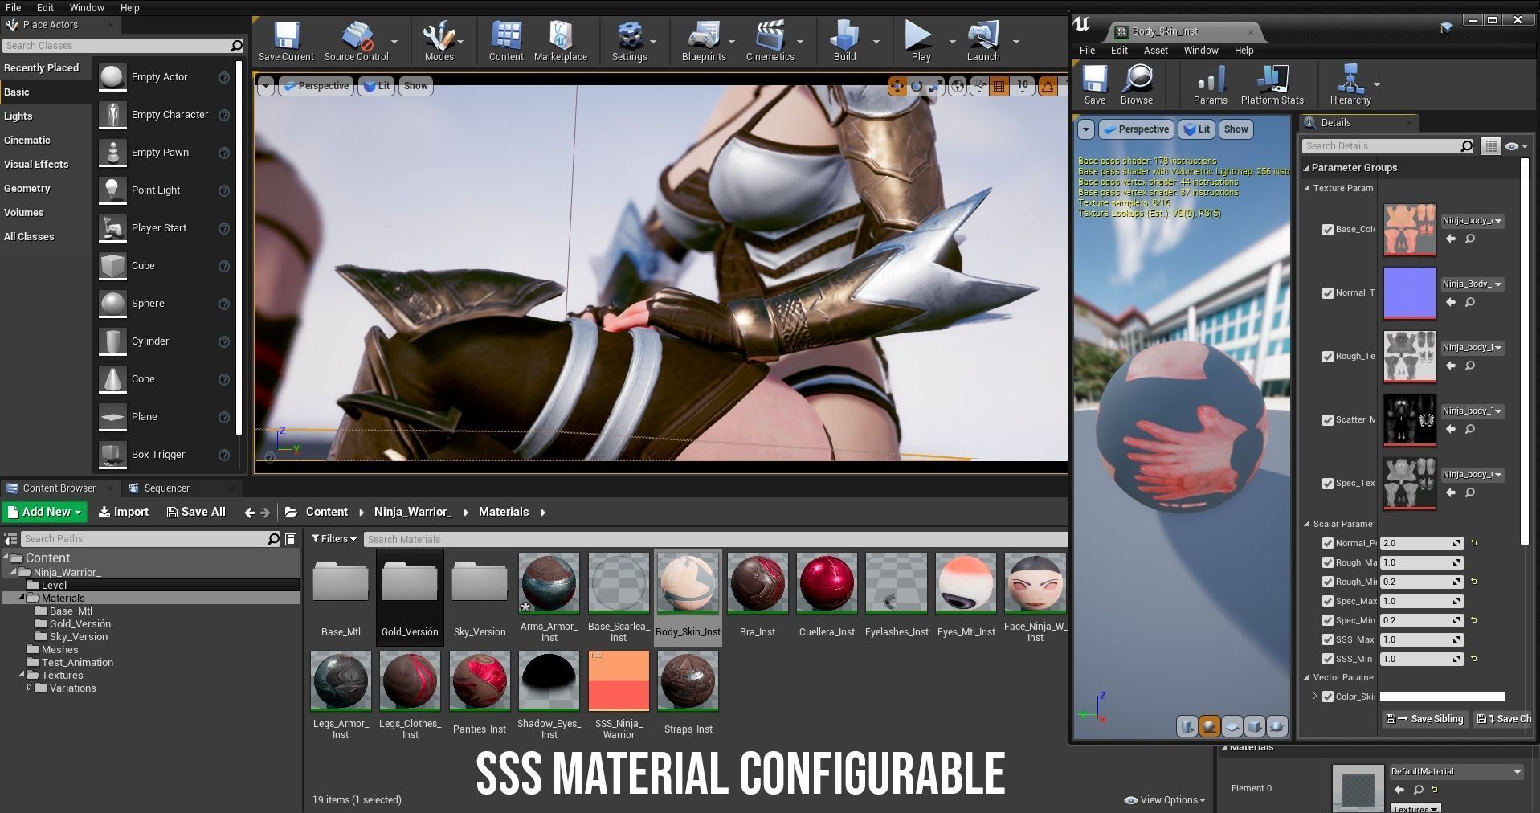Select the Bra_Inst material thumbnail
1540x813 pixels.
click(757, 582)
